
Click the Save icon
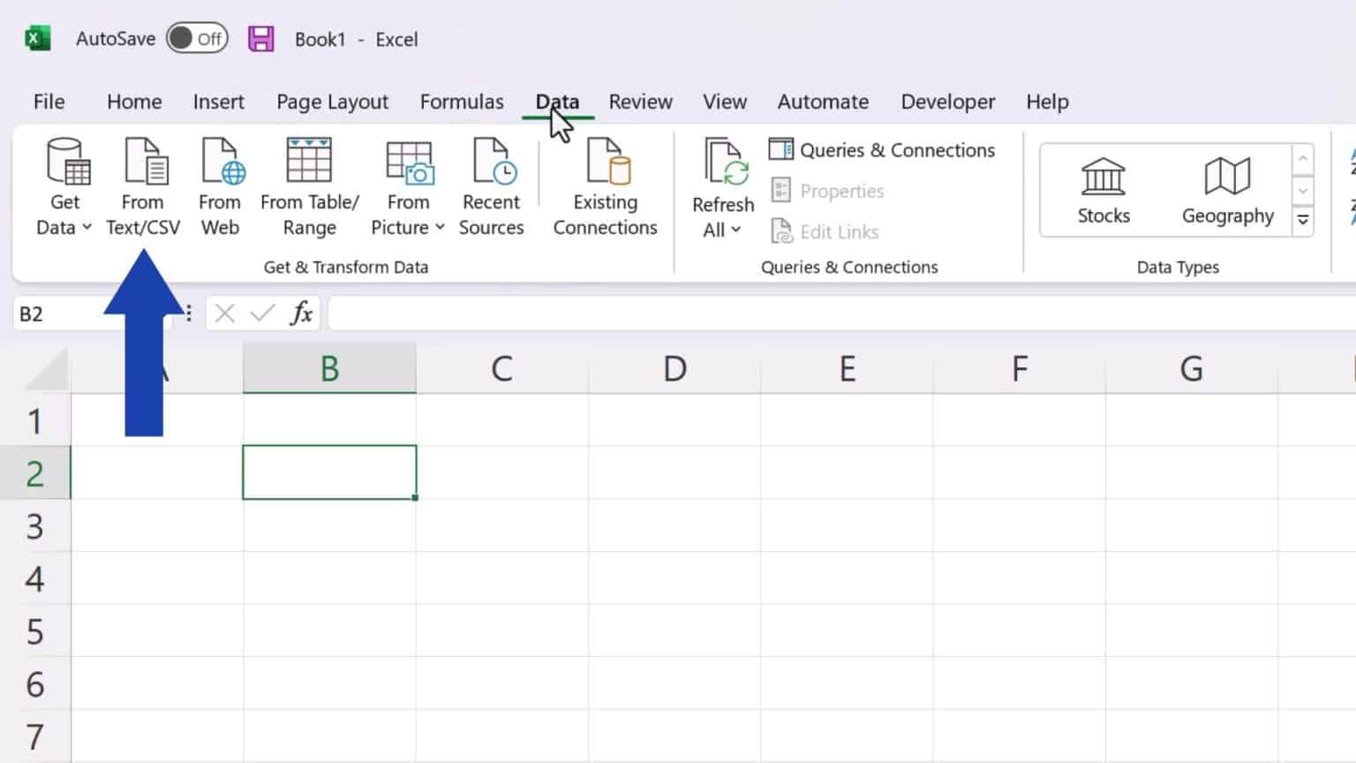(260, 38)
